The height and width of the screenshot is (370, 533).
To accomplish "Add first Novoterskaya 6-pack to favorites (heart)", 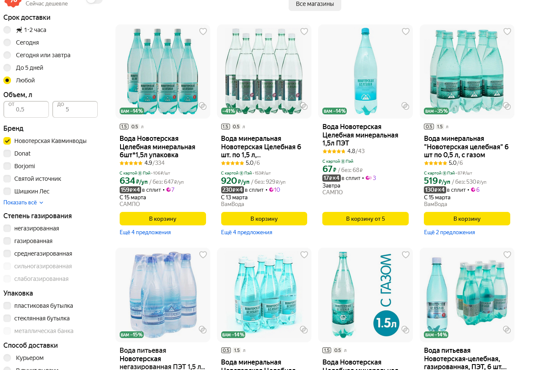I will 203,32.
